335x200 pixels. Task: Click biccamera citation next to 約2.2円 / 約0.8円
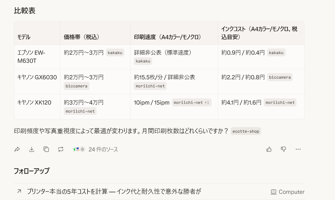click(280, 77)
